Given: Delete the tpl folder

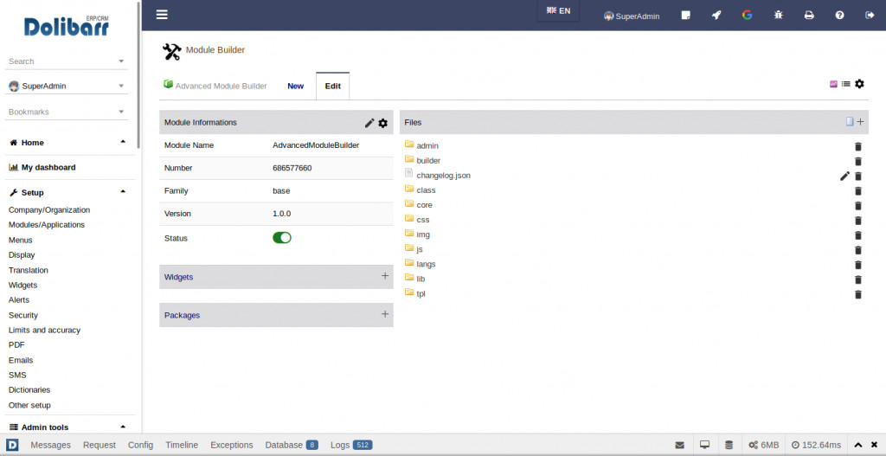Looking at the screenshot, I should tap(858, 294).
